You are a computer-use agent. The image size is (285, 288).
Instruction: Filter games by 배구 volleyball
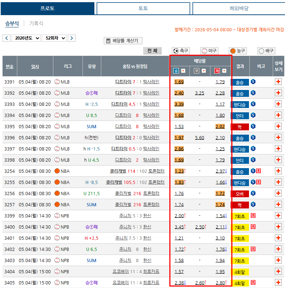click(266, 51)
